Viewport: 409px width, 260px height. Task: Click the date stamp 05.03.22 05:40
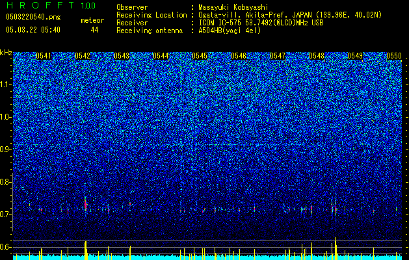33,30
